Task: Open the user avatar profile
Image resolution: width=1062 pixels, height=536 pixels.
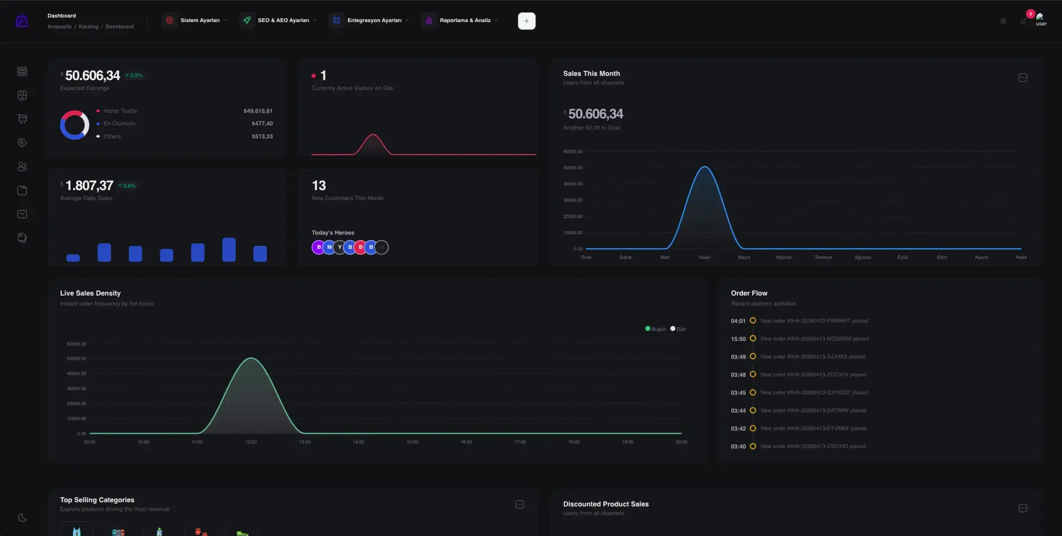Action: tap(1041, 19)
